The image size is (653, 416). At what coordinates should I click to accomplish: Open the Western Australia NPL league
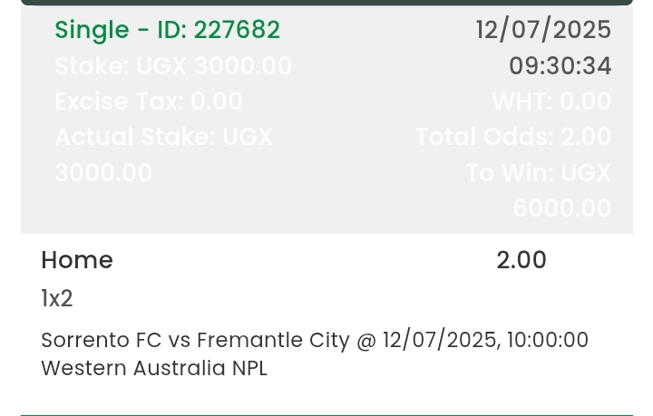pyautogui.click(x=154, y=368)
